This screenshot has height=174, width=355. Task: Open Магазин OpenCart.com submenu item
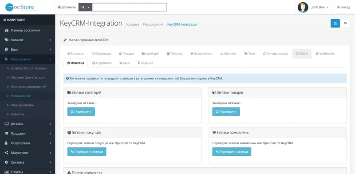click(x=28, y=78)
